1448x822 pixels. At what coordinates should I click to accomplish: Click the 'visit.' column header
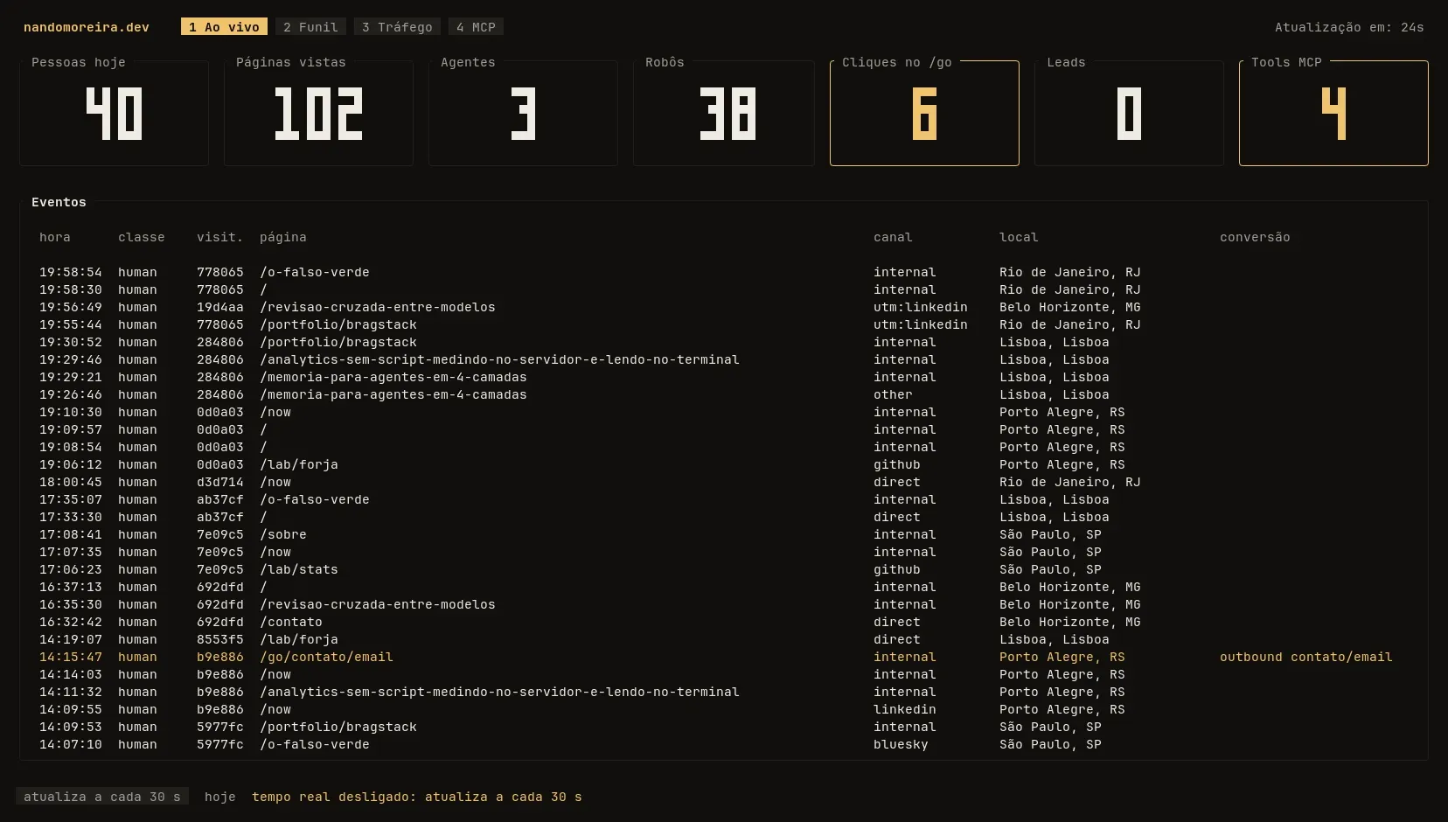coord(220,237)
